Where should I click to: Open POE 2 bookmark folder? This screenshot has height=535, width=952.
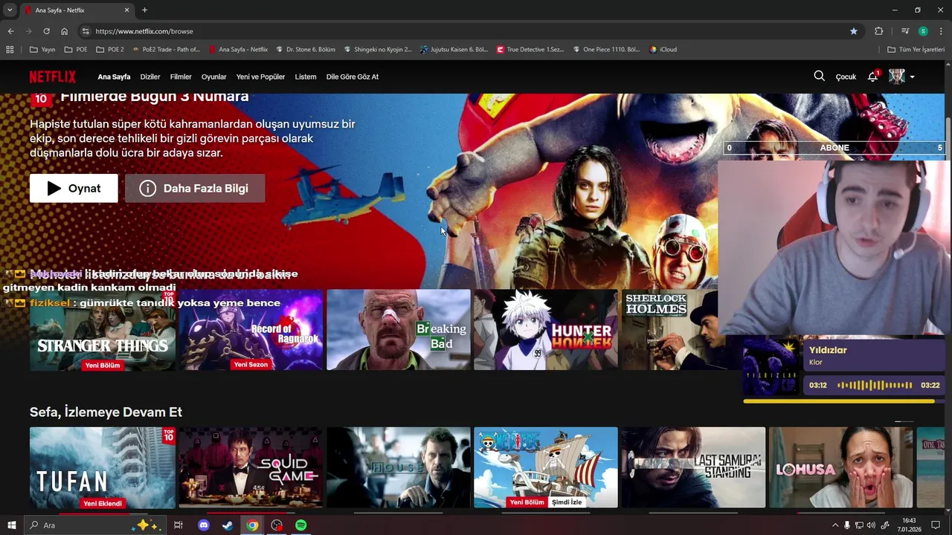pyautogui.click(x=109, y=50)
